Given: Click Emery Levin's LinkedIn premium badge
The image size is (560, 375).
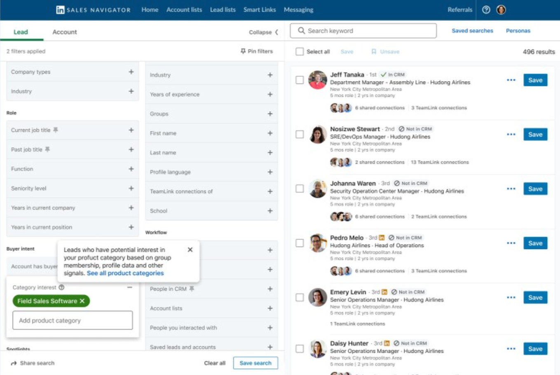Looking at the screenshot, I should [x=384, y=292].
